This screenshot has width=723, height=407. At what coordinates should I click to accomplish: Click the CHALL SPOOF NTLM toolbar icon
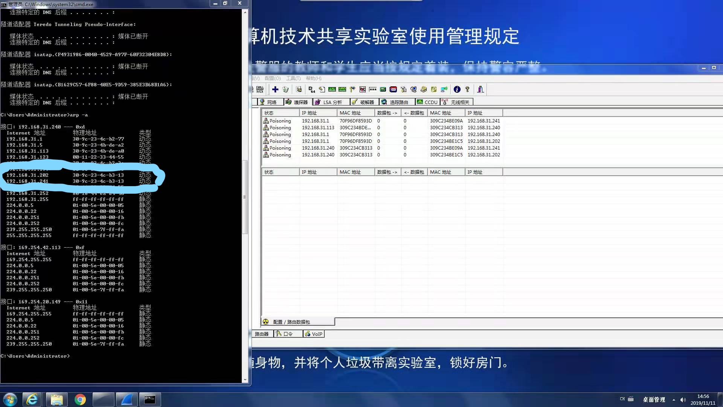[x=260, y=89]
